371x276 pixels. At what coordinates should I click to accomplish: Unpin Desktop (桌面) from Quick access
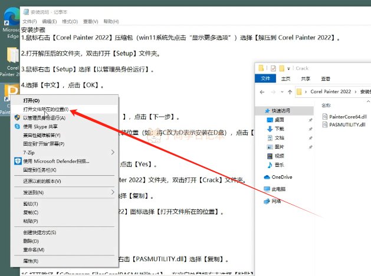point(310,120)
